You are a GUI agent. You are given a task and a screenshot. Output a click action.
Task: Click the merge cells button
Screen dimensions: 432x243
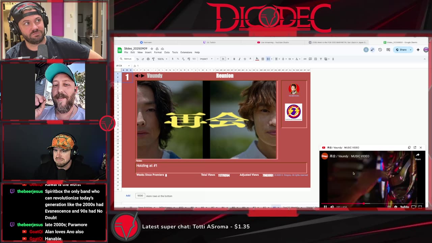tap(268, 59)
